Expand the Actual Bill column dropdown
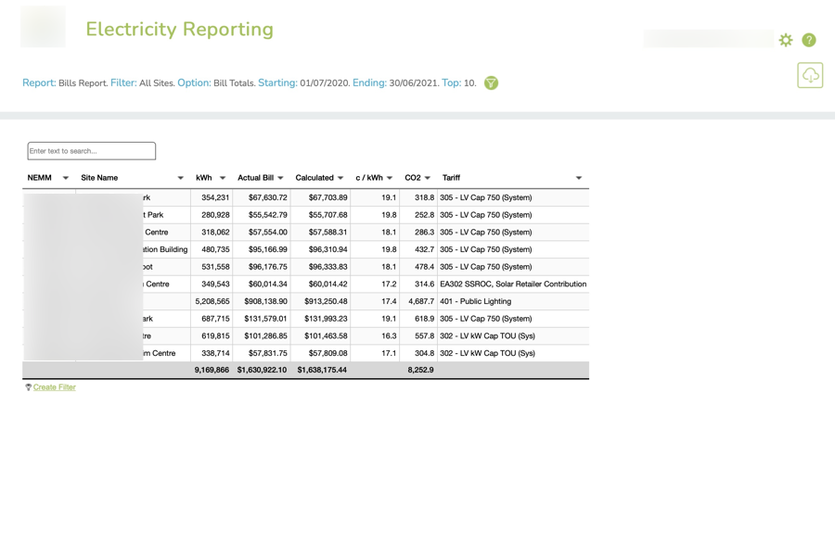This screenshot has height=556, width=835. click(x=281, y=178)
